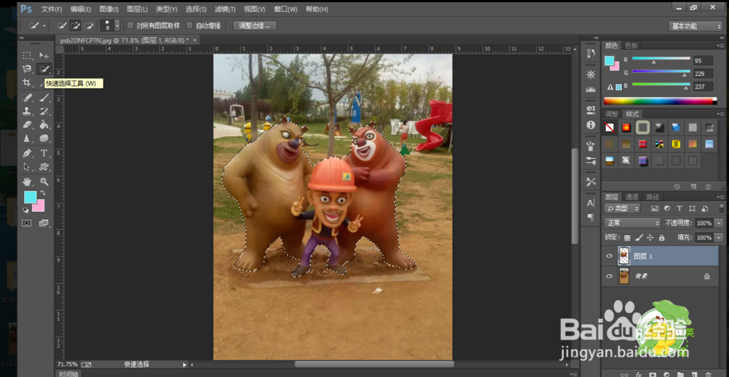Screen dimensions: 729x377
Task: Select the Lasso tool
Action: [x=27, y=69]
